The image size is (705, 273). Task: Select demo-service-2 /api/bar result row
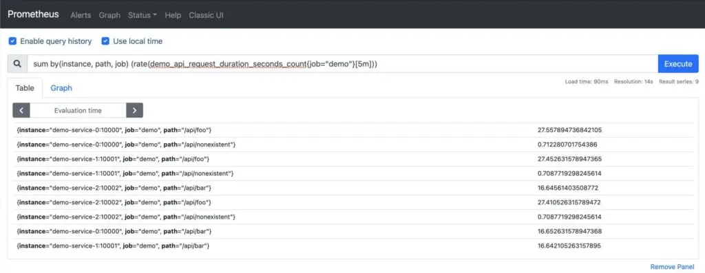353,188
